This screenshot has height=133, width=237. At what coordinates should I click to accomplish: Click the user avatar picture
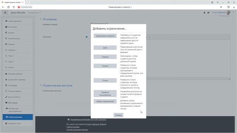point(228,13)
